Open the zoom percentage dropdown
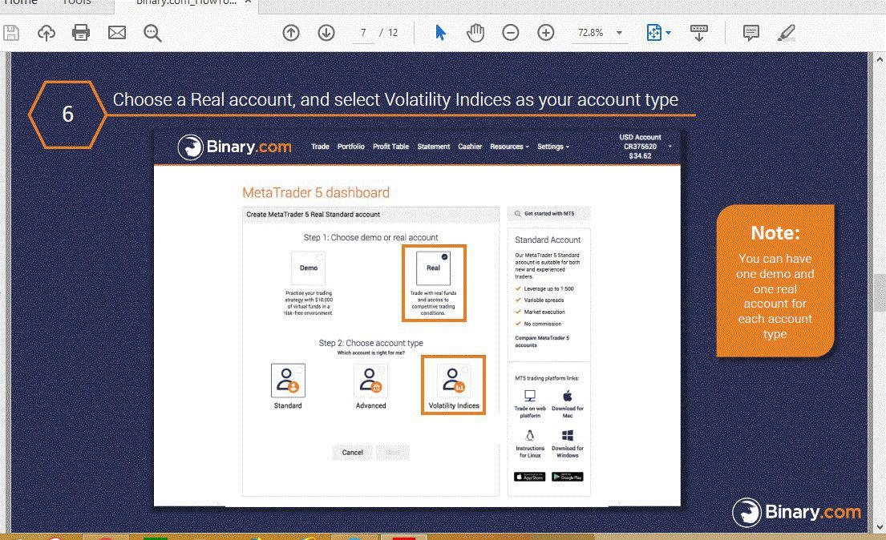The height and width of the screenshot is (540, 886). pos(619,33)
